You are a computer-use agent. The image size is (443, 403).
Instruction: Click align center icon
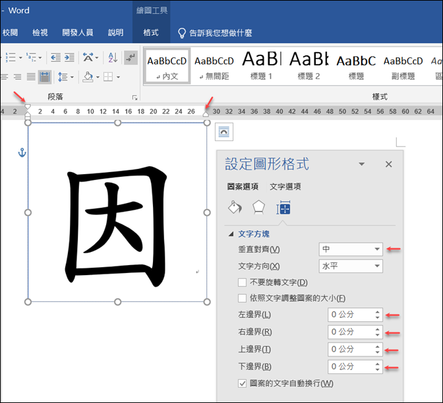tap(4, 77)
